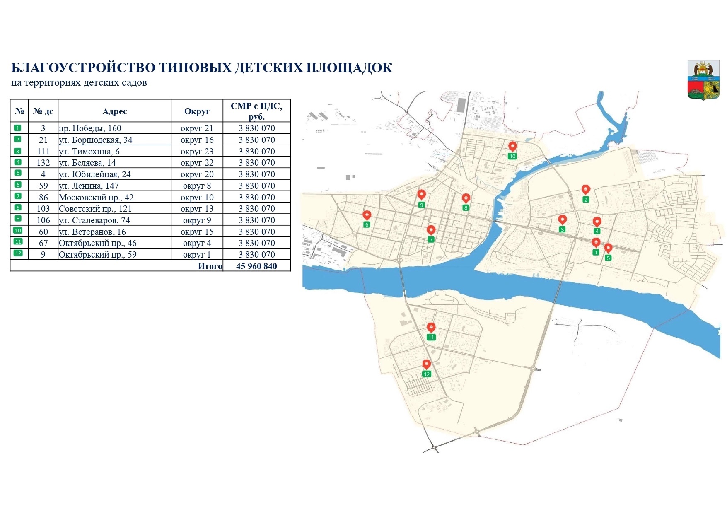Click the red map pin numbered 3
Viewport: 727px width, 514px height.
[x=562, y=220]
